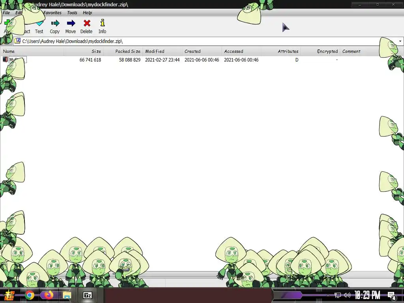This screenshot has width=404, height=303.
Task: Open the Edit menu
Action: point(19,13)
